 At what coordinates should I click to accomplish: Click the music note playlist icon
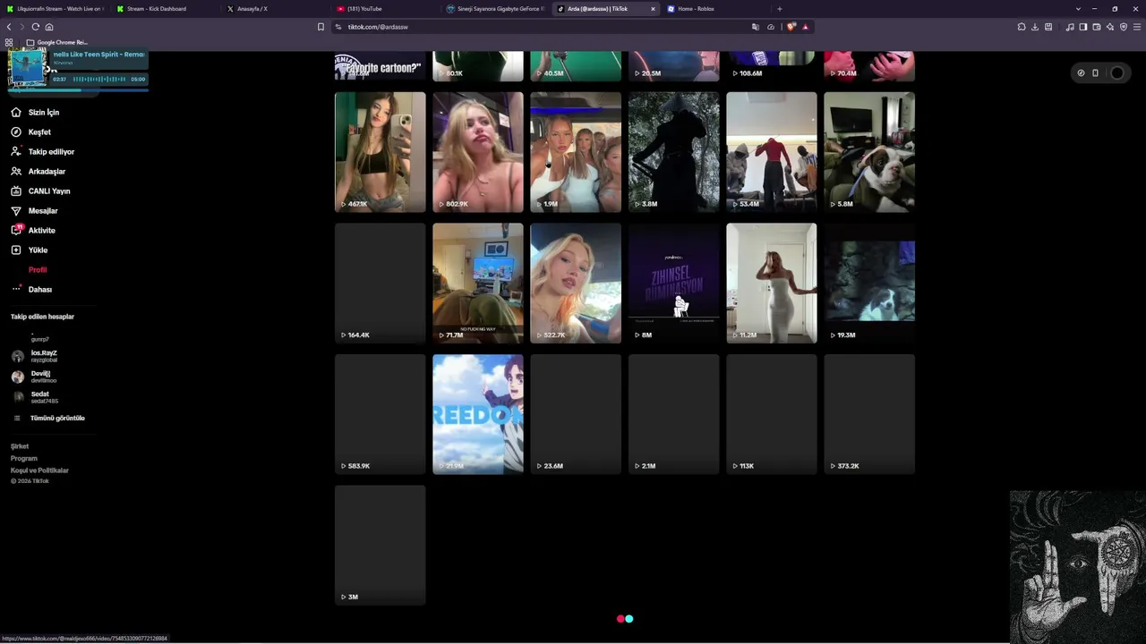tap(1070, 27)
